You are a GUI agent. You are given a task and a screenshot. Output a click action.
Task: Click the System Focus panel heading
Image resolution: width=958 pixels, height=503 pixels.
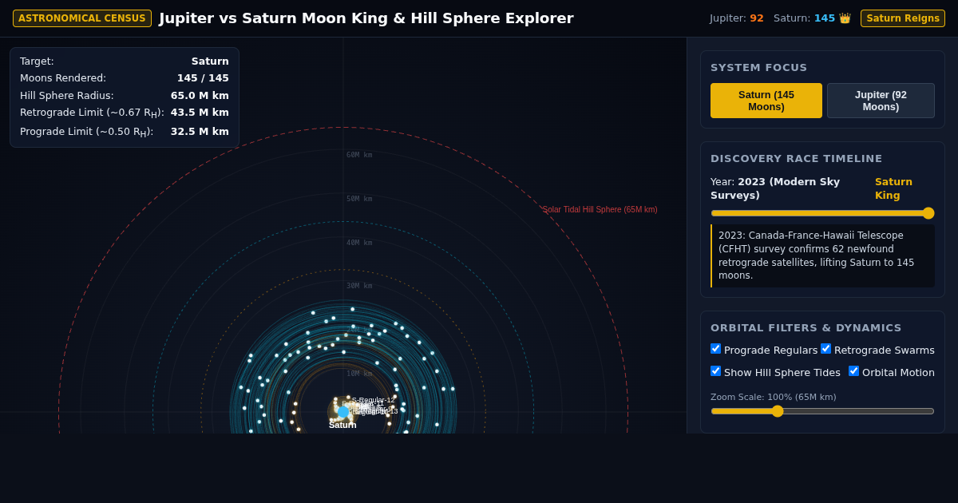pyautogui.click(x=759, y=68)
